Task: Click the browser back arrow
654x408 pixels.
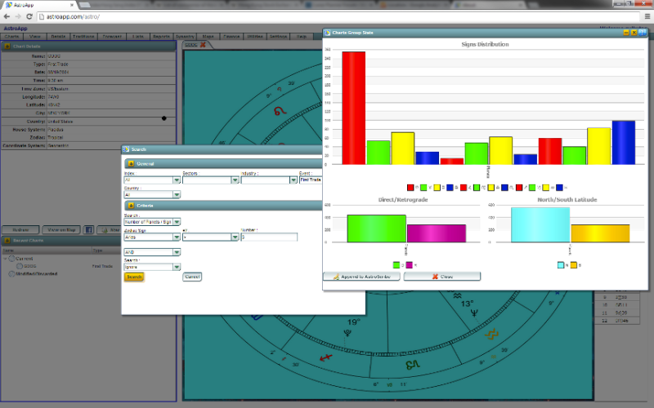Action: coord(7,16)
